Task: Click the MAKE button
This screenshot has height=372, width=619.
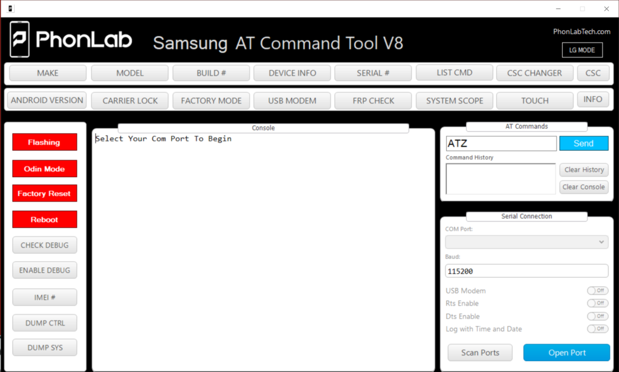Action: click(48, 73)
